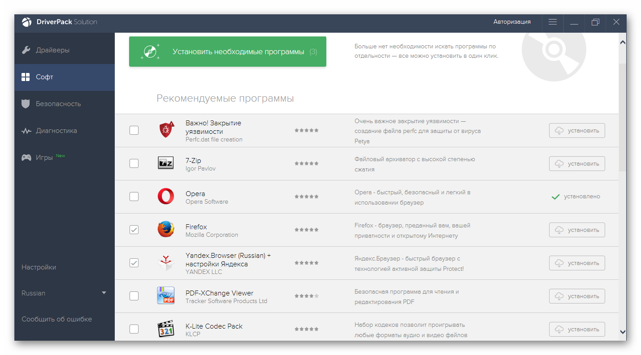Click the rating stars for Opera

click(x=307, y=197)
